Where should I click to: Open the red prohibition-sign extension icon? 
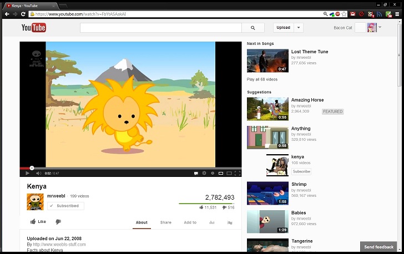coord(361,14)
